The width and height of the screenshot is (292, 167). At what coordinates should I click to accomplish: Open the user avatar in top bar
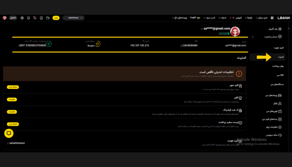point(5,18)
